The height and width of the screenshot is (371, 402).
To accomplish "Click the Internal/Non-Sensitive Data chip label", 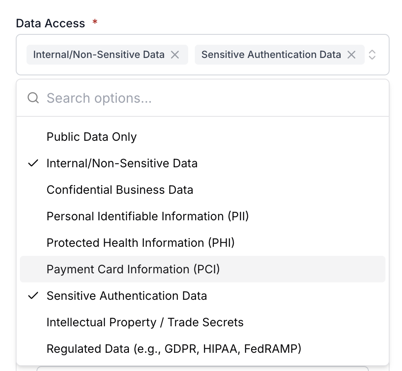I will tap(99, 55).
